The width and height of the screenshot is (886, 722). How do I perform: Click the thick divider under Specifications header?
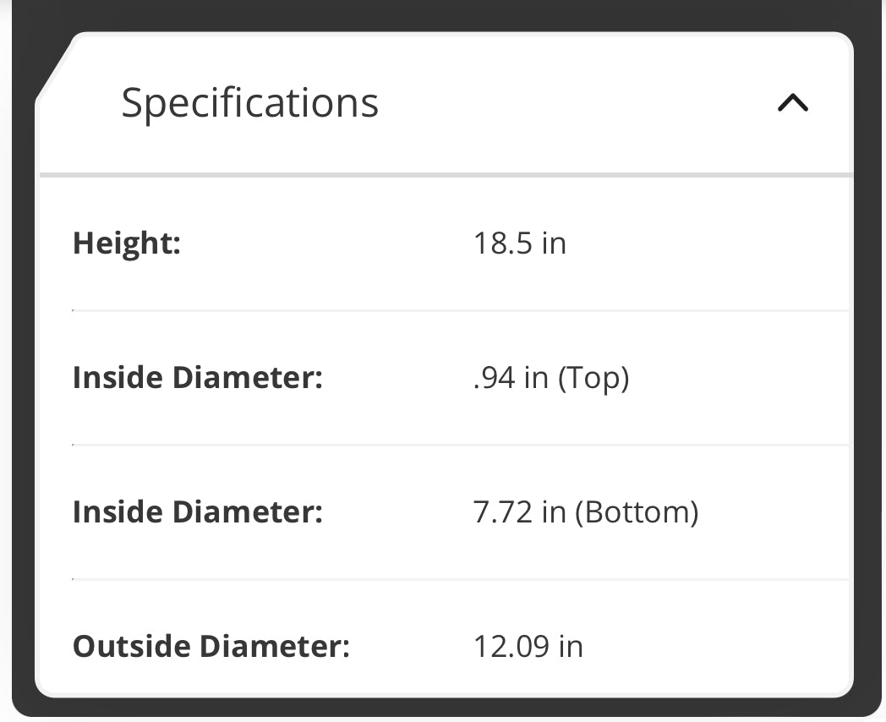pyautogui.click(x=446, y=175)
